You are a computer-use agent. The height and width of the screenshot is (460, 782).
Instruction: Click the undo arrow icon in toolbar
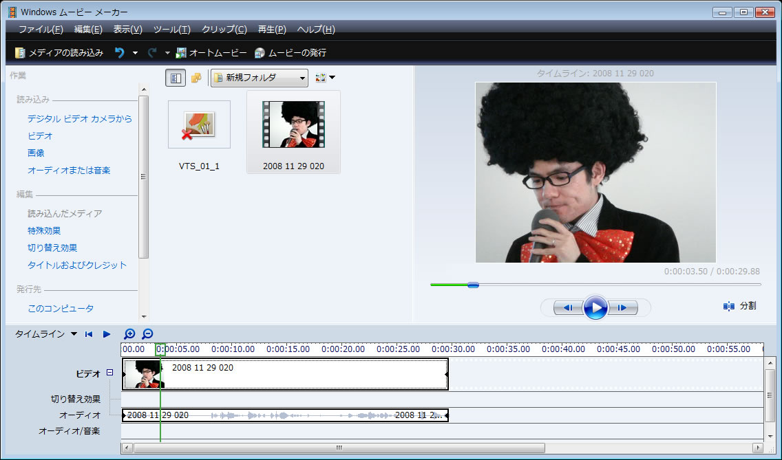[x=120, y=52]
